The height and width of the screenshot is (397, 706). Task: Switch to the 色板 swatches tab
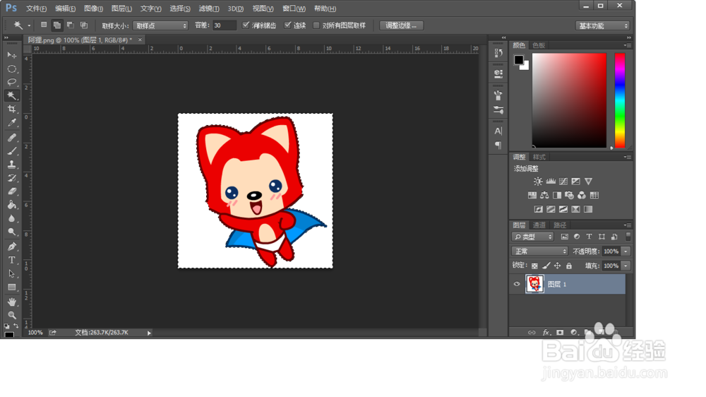539,45
